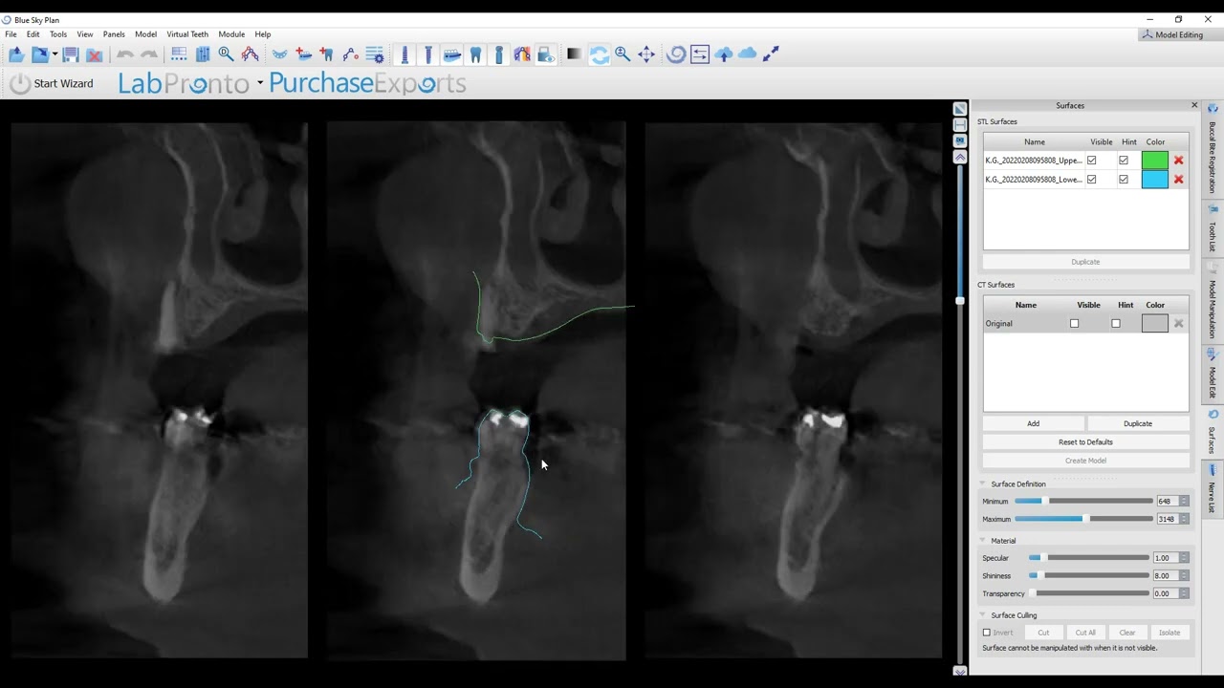Click the implant screw icon
The image size is (1224, 688).
(x=404, y=54)
